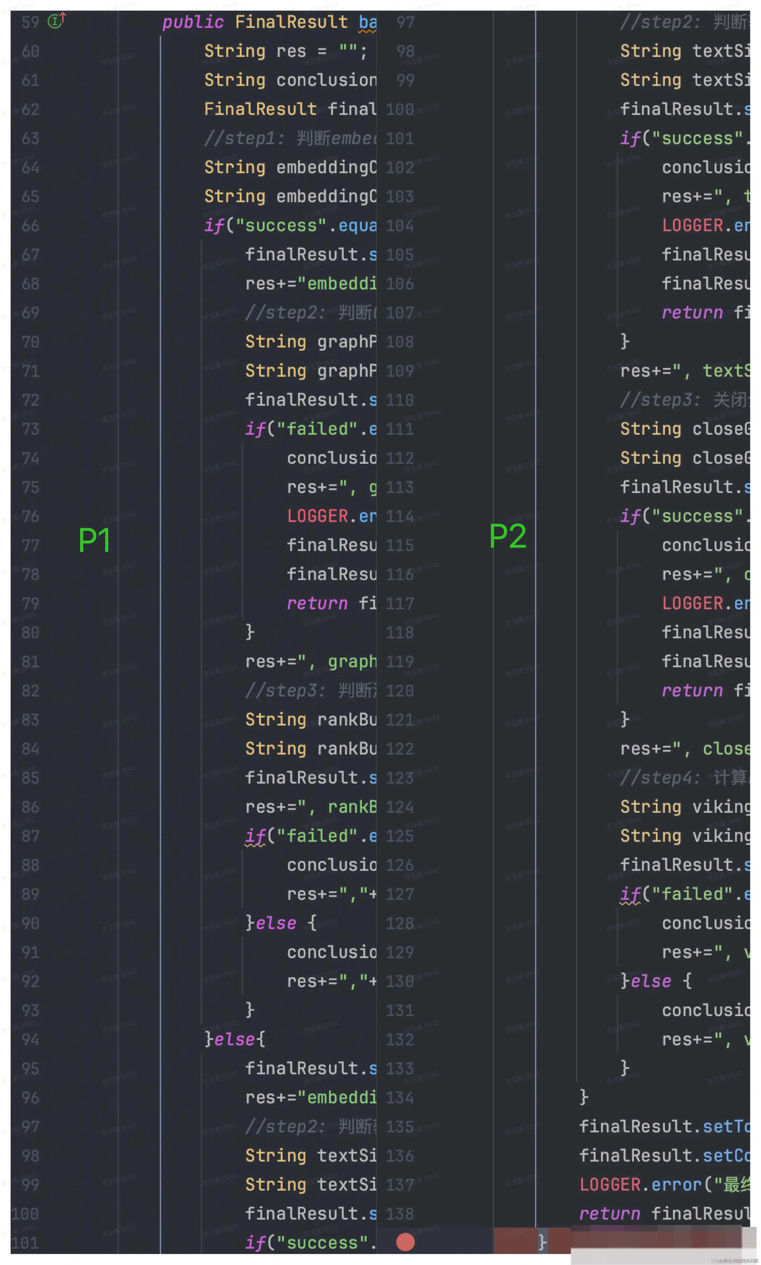Click 'LOGGER.error' on line 137
The image size is (761, 1265).
coord(640,1184)
